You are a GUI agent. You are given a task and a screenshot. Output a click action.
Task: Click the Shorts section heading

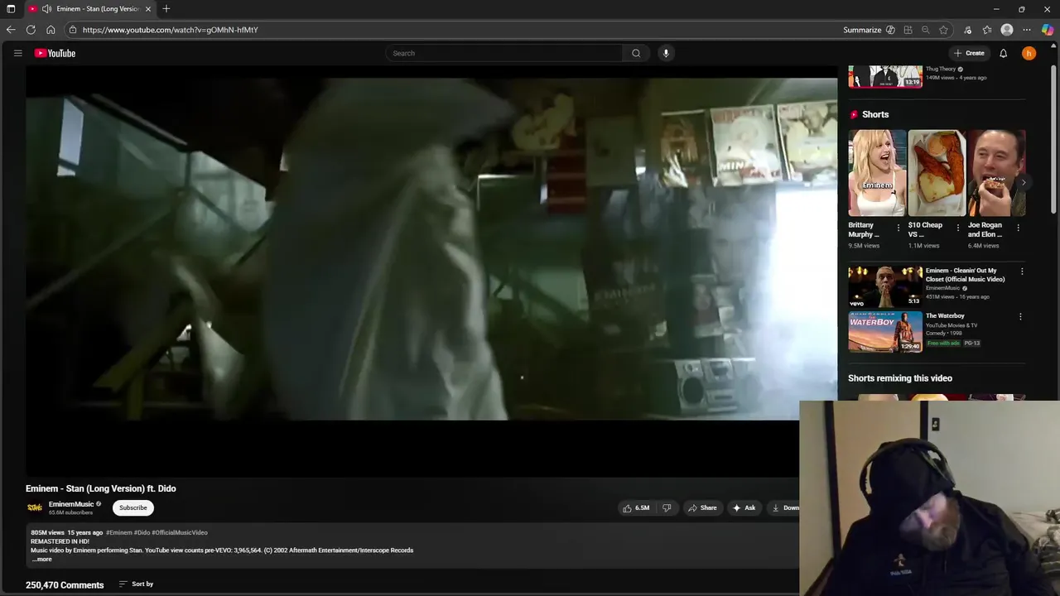click(875, 114)
